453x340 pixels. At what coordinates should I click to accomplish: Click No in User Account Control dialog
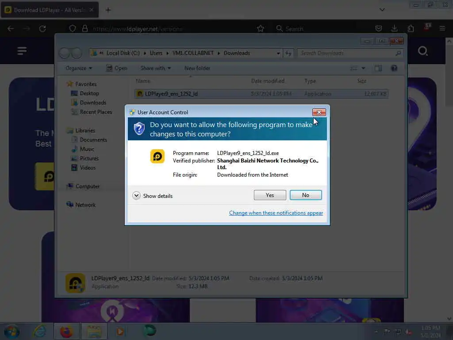[306, 195]
